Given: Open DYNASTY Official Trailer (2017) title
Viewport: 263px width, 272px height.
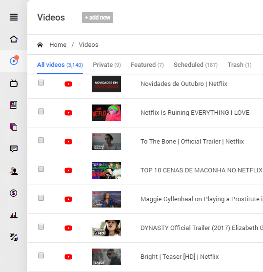Looking at the screenshot, I should click(x=202, y=228).
